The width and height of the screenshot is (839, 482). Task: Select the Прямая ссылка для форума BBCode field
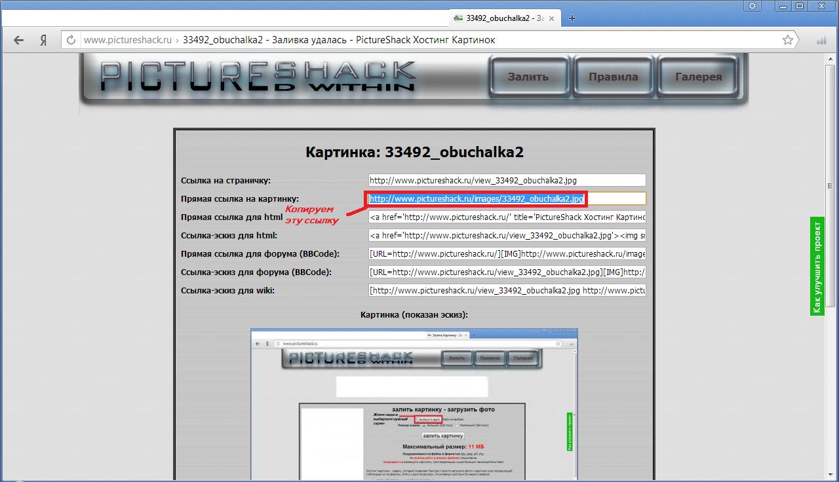(x=507, y=253)
